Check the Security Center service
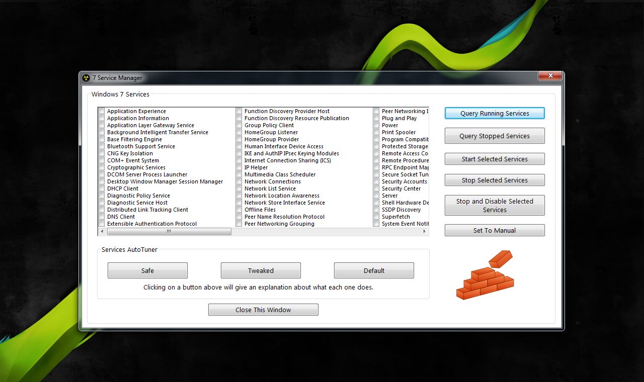The height and width of the screenshot is (382, 644). (376, 188)
